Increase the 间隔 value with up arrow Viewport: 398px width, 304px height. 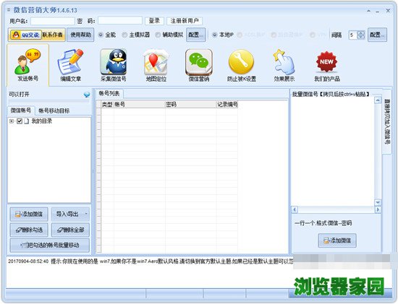360,32
